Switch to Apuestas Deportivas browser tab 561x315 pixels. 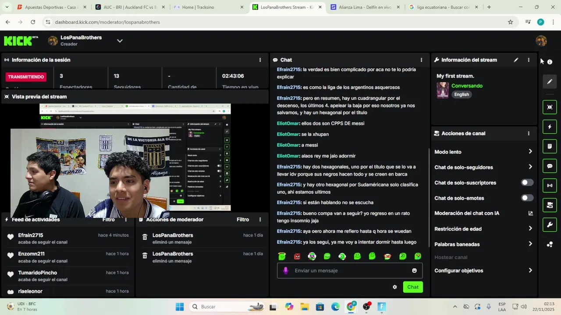(51, 7)
